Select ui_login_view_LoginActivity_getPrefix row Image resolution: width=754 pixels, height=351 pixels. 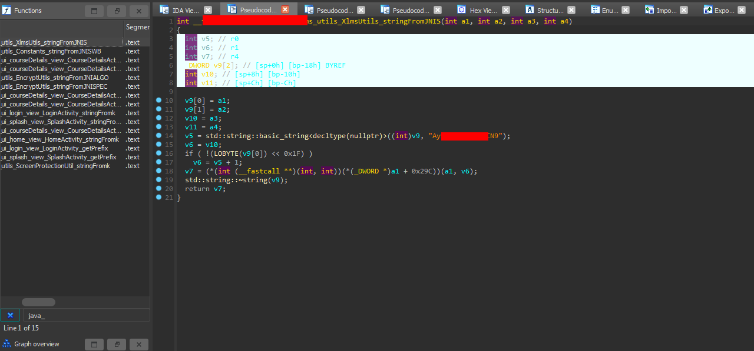(x=75, y=148)
